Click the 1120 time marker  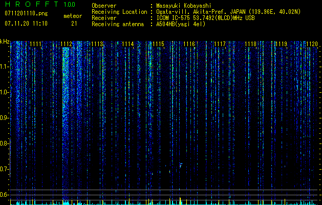[x=312, y=44]
